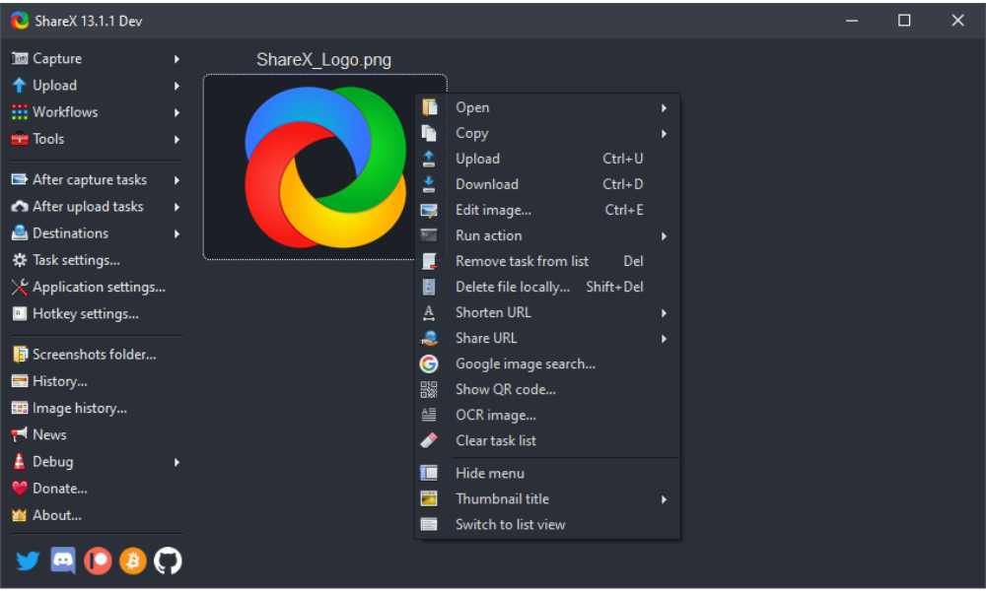Open Image history... from sidebar

pyautogui.click(x=97, y=408)
